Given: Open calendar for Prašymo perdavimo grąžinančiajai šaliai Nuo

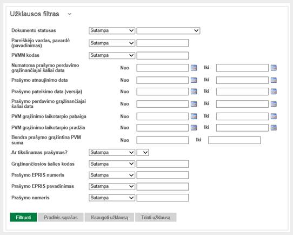Looking at the screenshot, I should click(x=194, y=104).
